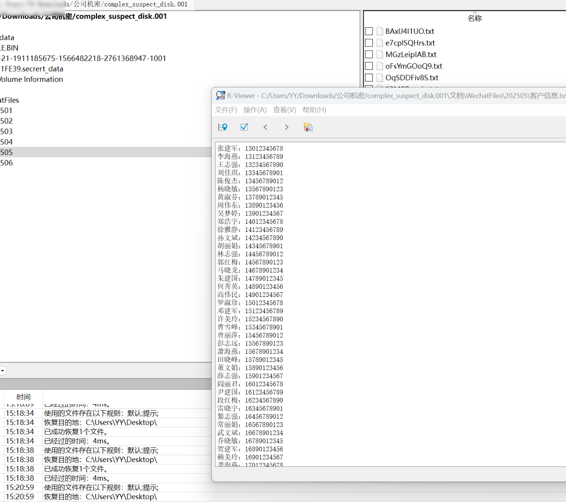Open the 文件(F) menu
This screenshot has width=566, height=502.
coord(226,110)
